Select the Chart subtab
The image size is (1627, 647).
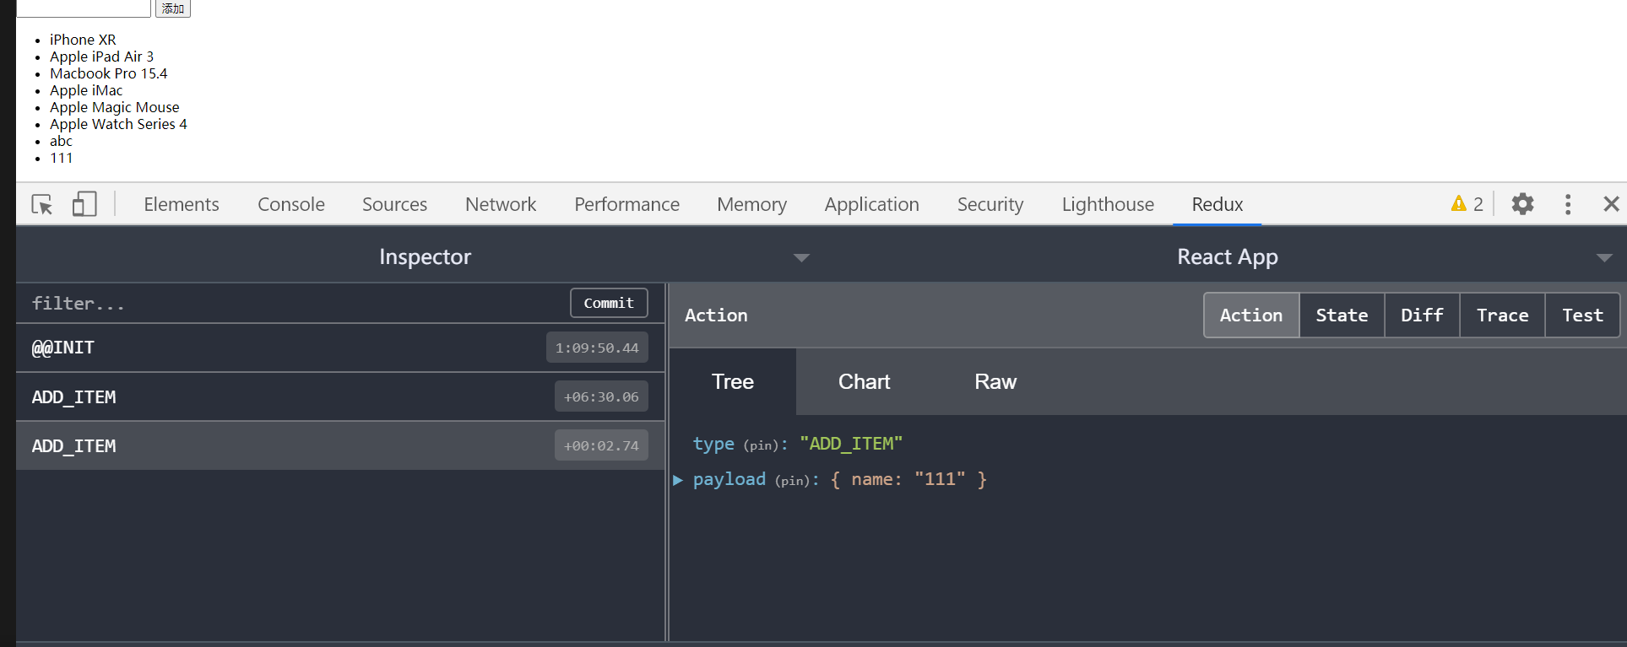click(864, 381)
